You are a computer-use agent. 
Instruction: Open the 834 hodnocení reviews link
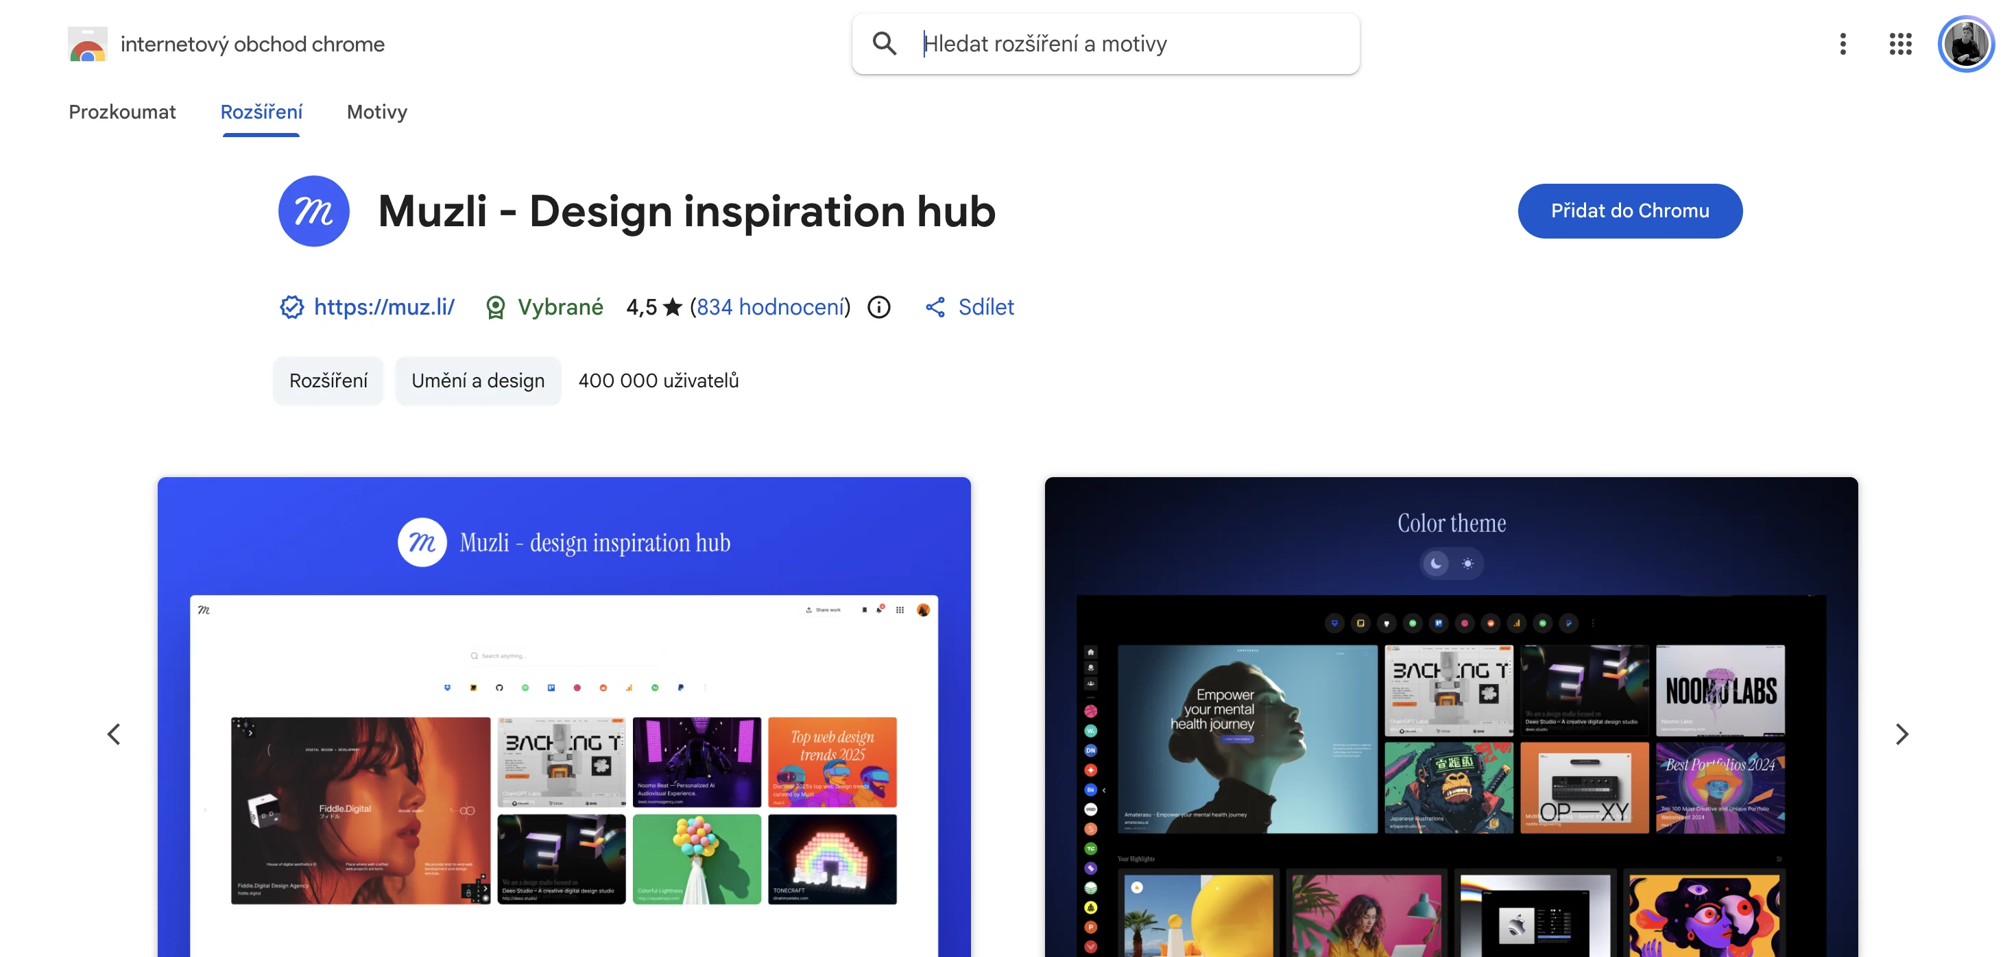(x=771, y=308)
